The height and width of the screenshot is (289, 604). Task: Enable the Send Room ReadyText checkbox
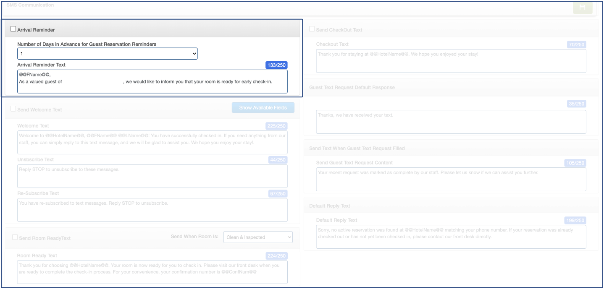click(15, 237)
